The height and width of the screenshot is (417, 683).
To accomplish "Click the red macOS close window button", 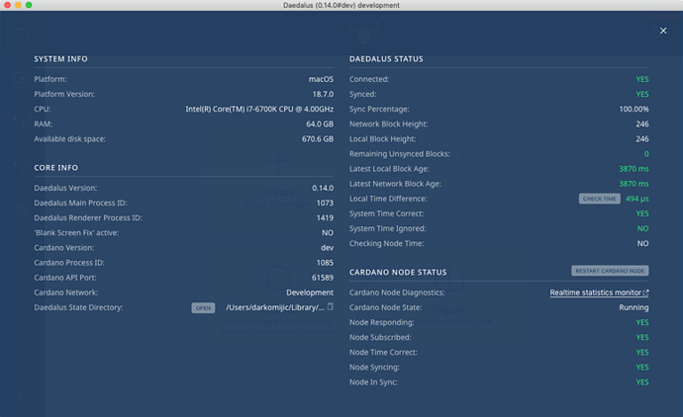I will (7, 5).
